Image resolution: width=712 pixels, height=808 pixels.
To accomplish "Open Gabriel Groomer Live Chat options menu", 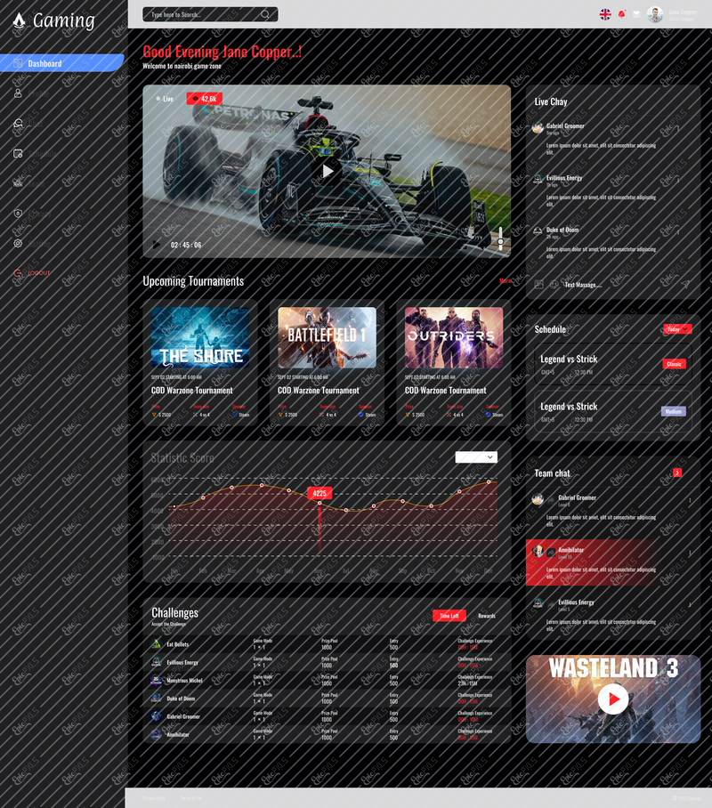I will pos(678,129).
